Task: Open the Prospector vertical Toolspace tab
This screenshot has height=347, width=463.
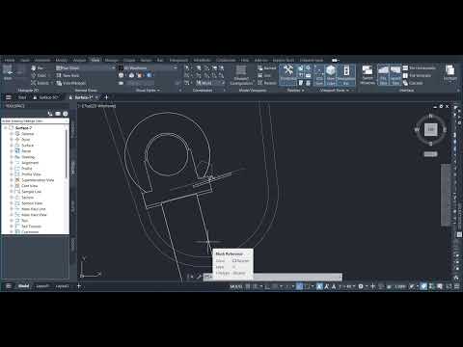Action: [73, 129]
